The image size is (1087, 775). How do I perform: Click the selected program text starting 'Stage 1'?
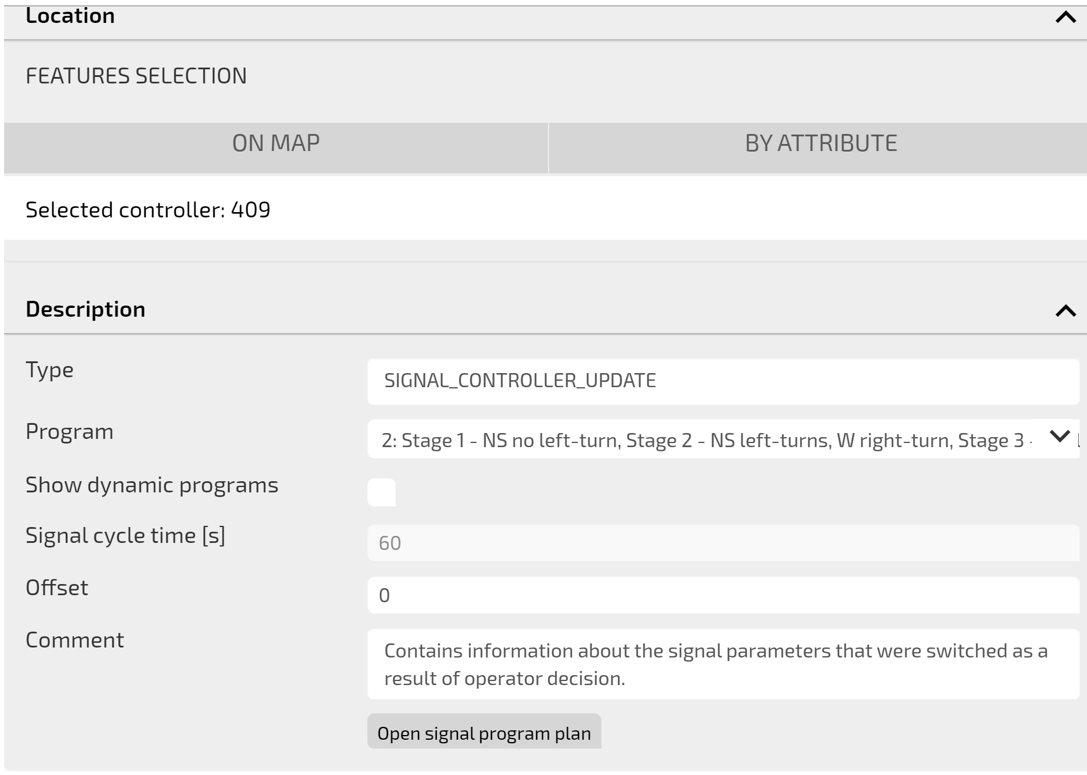point(705,440)
